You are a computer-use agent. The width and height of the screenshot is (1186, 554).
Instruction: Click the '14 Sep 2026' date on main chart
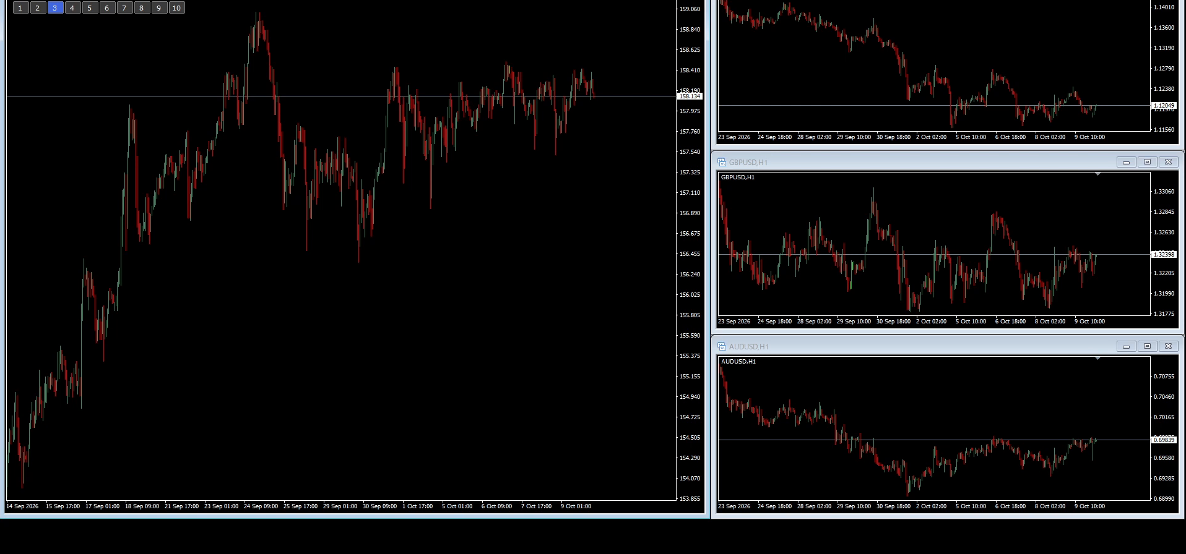[22, 506]
